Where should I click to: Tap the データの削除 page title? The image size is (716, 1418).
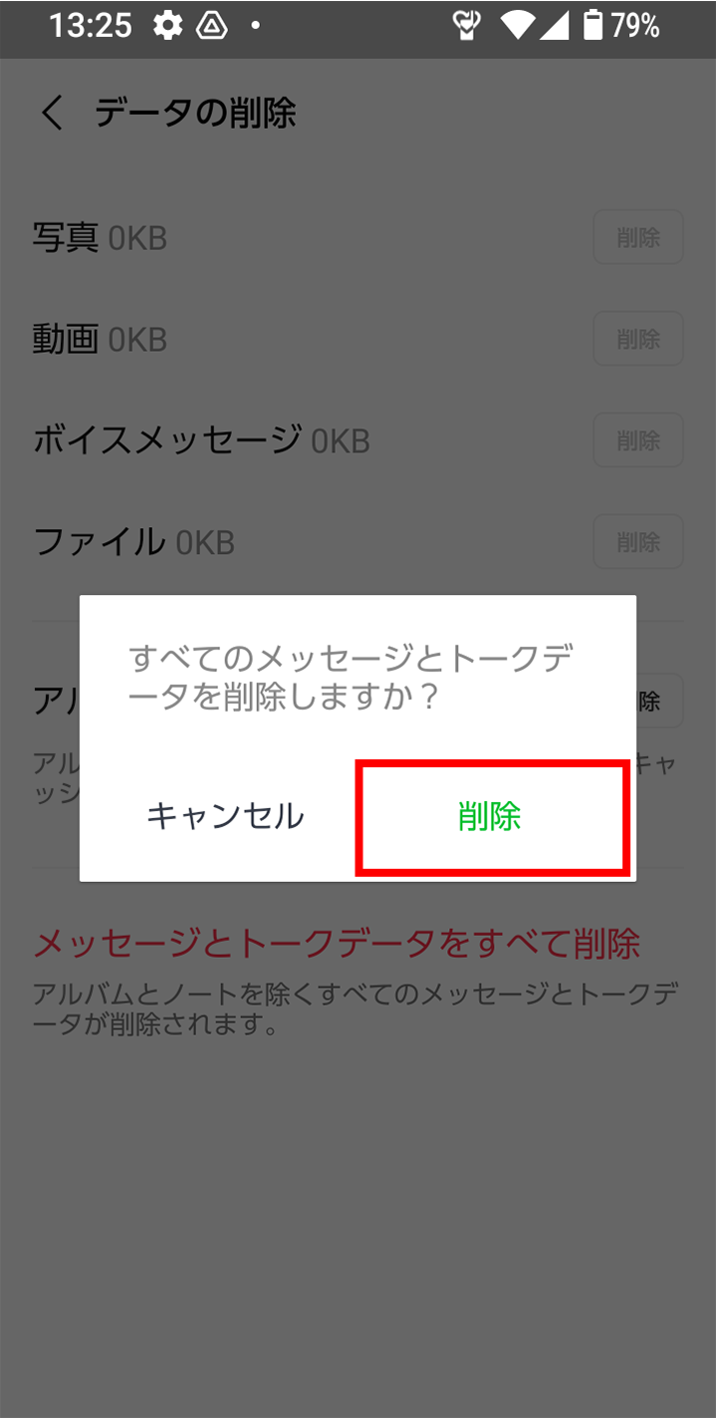(195, 113)
